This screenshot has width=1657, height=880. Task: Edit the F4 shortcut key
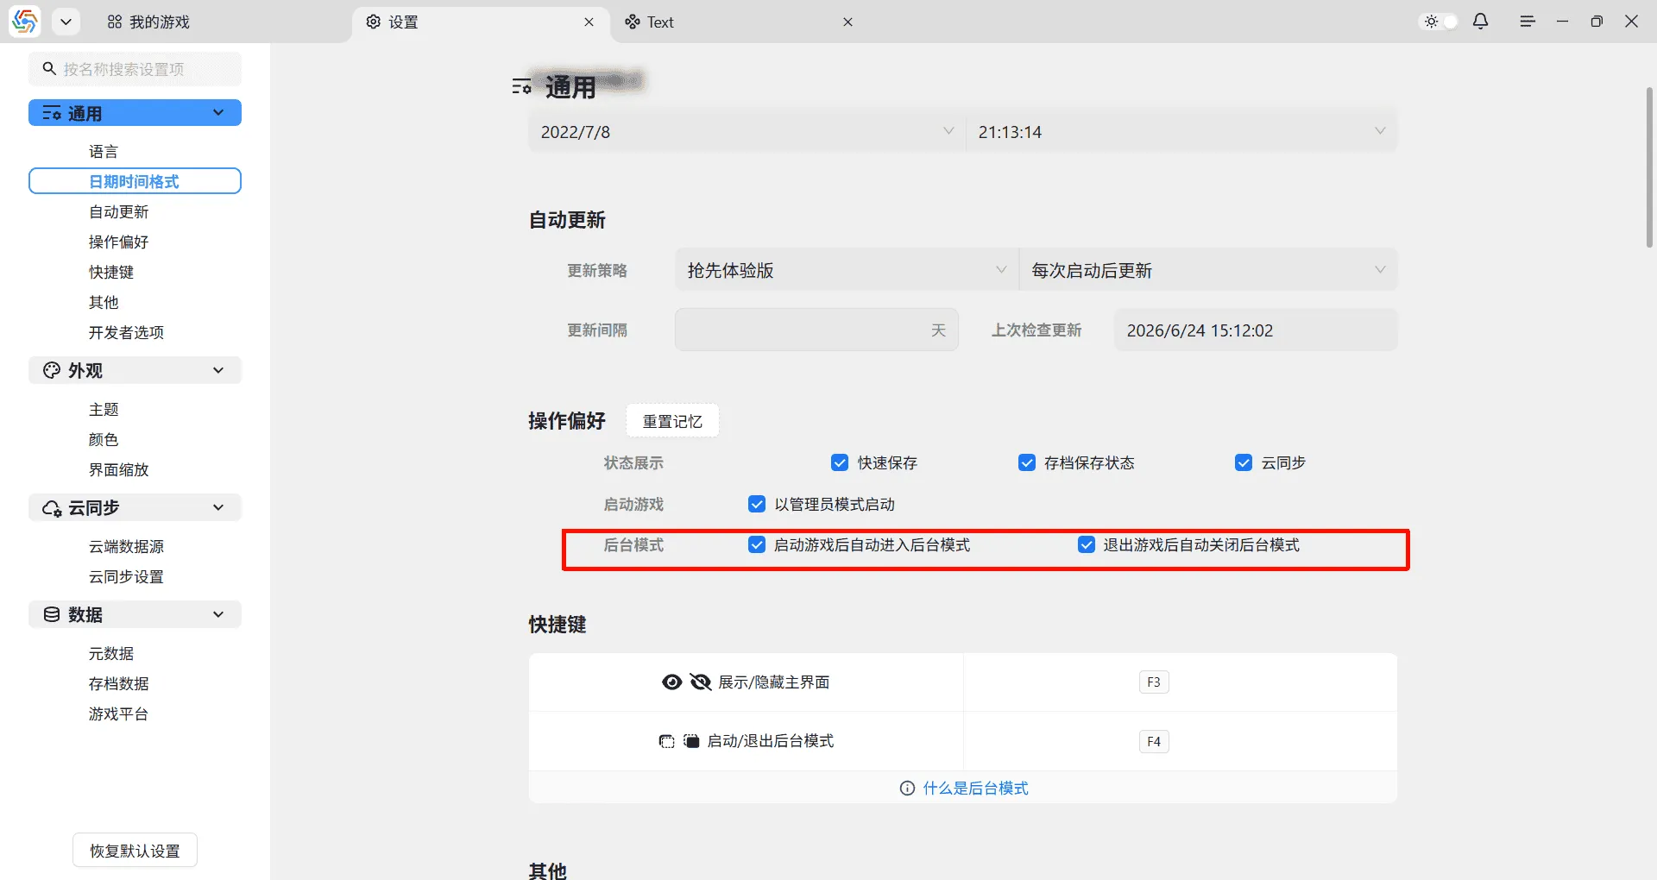[1154, 742]
